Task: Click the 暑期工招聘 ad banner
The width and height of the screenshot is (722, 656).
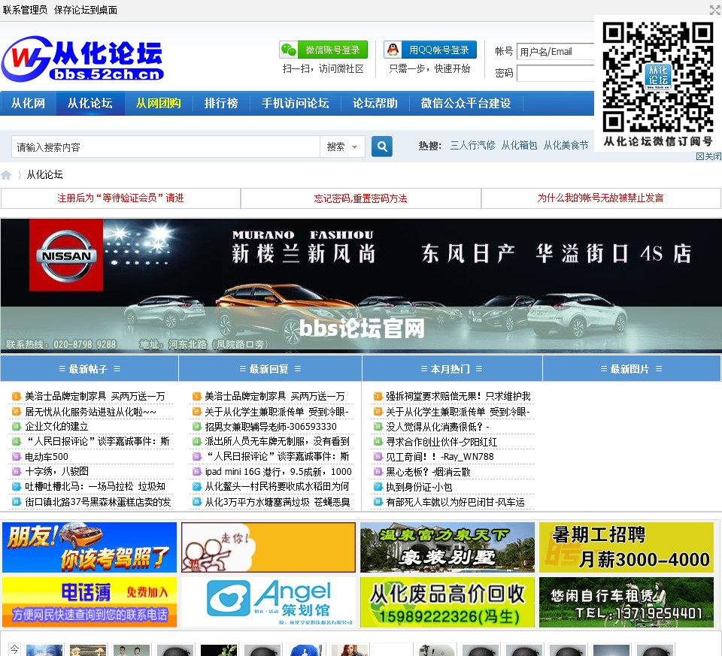Action: 626,547
